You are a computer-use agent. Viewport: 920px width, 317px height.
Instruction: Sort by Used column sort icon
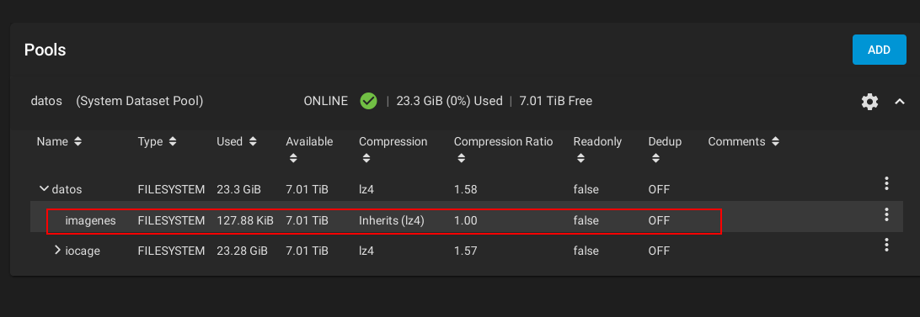(252, 142)
